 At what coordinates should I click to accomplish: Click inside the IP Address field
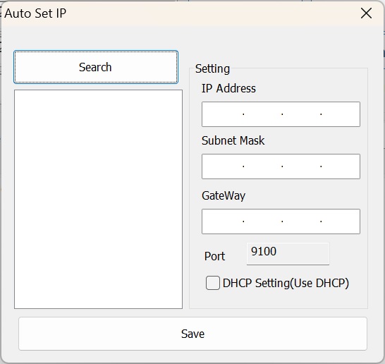point(281,114)
